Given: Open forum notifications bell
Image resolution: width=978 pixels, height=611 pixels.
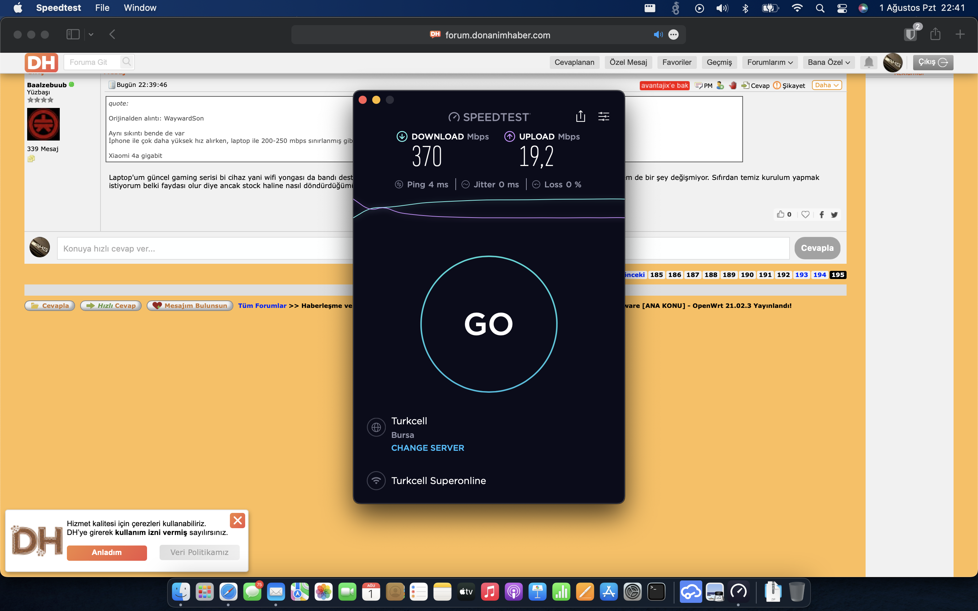Looking at the screenshot, I should (x=868, y=62).
